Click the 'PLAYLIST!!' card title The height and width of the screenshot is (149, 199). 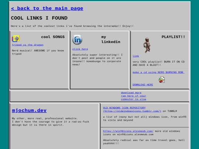point(173,37)
